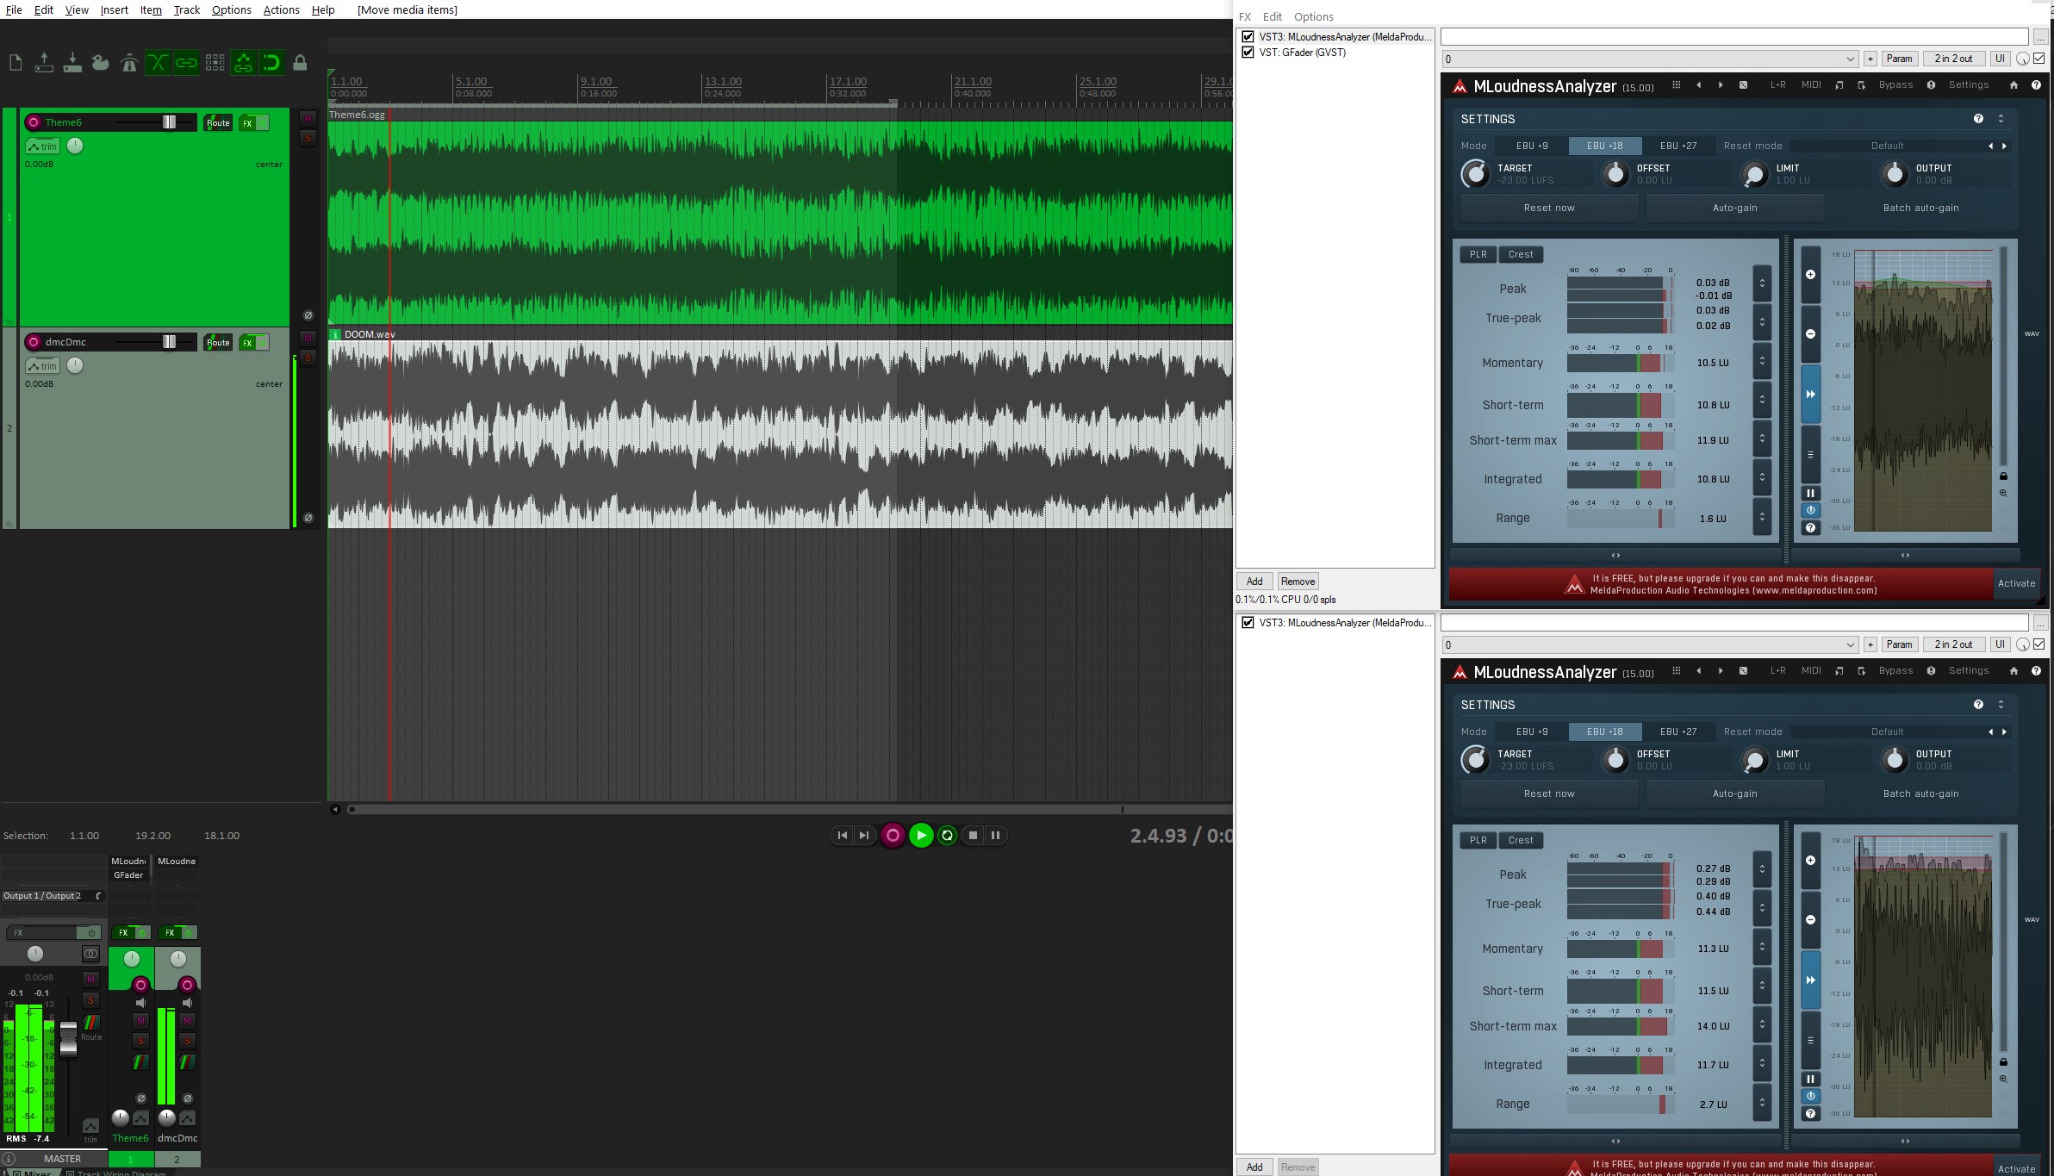Open the trim envelope button on Theme6 track
This screenshot has width=2054, height=1176.
[42, 146]
